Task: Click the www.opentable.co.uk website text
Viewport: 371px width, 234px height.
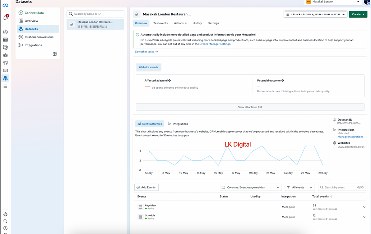Action: 351,147
